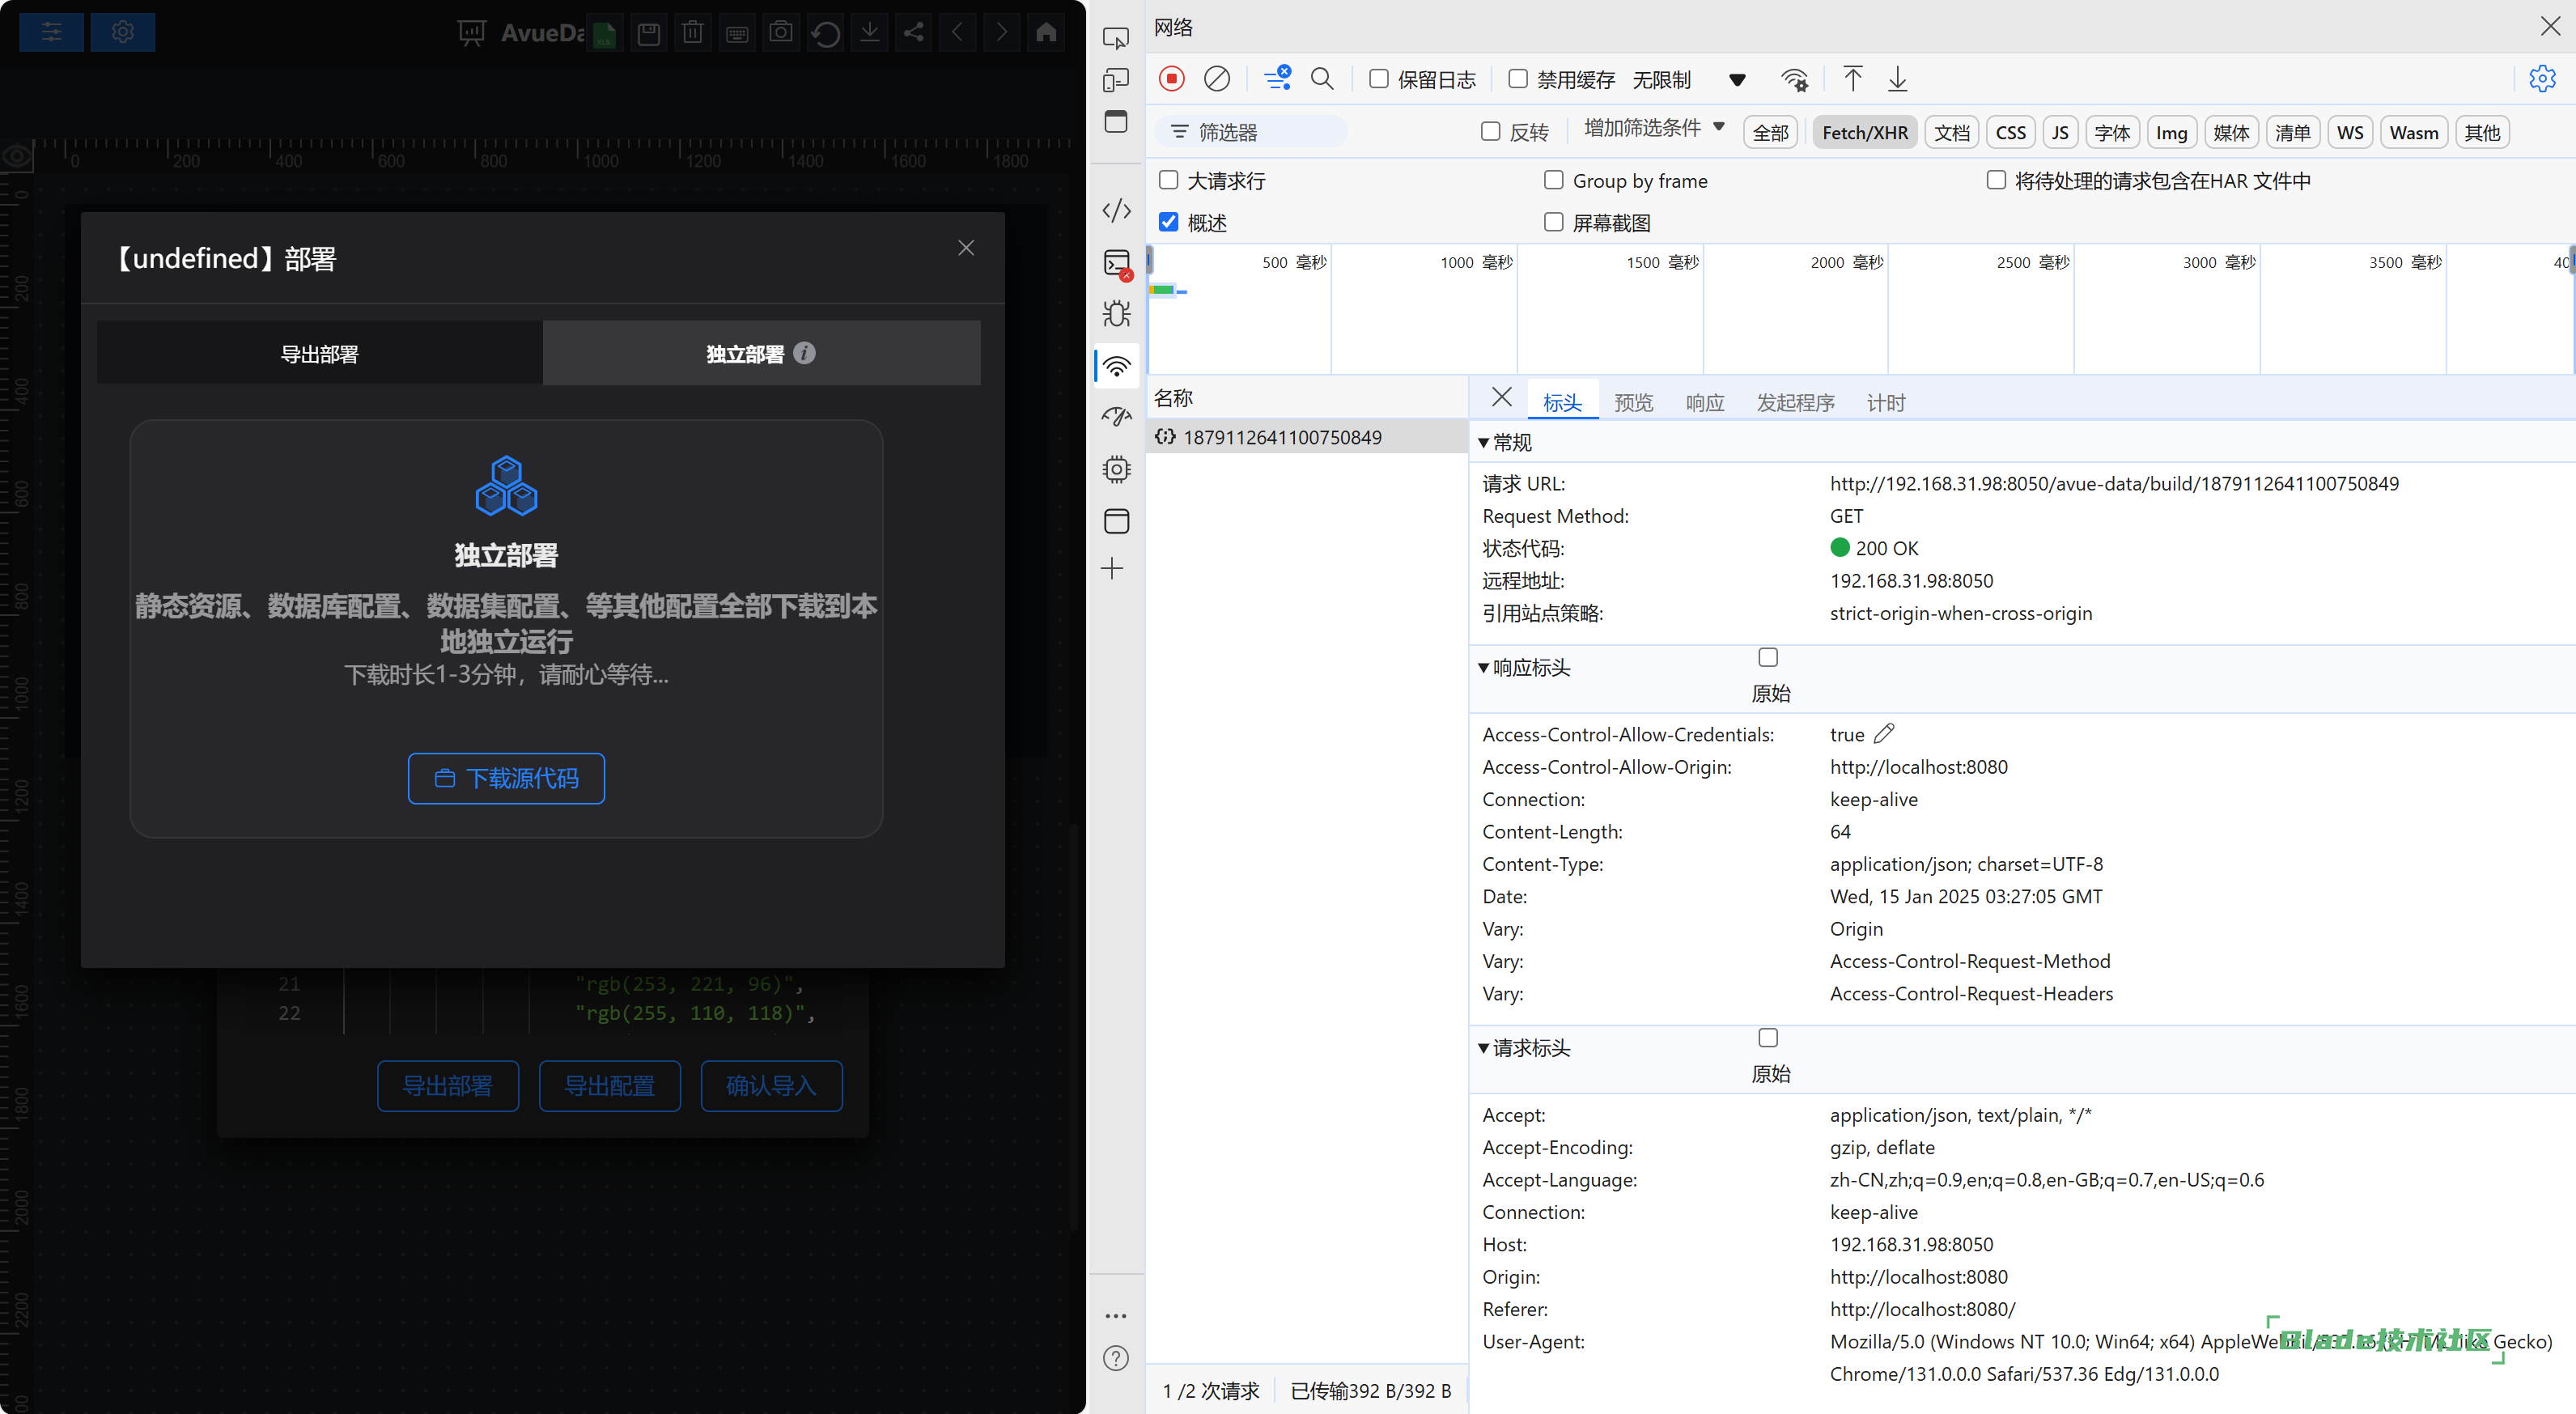This screenshot has height=1414, width=2576.
Task: Click the record network log button
Action: tap(1172, 79)
